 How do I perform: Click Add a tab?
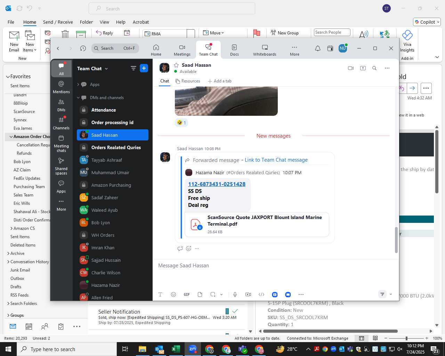[219, 81]
